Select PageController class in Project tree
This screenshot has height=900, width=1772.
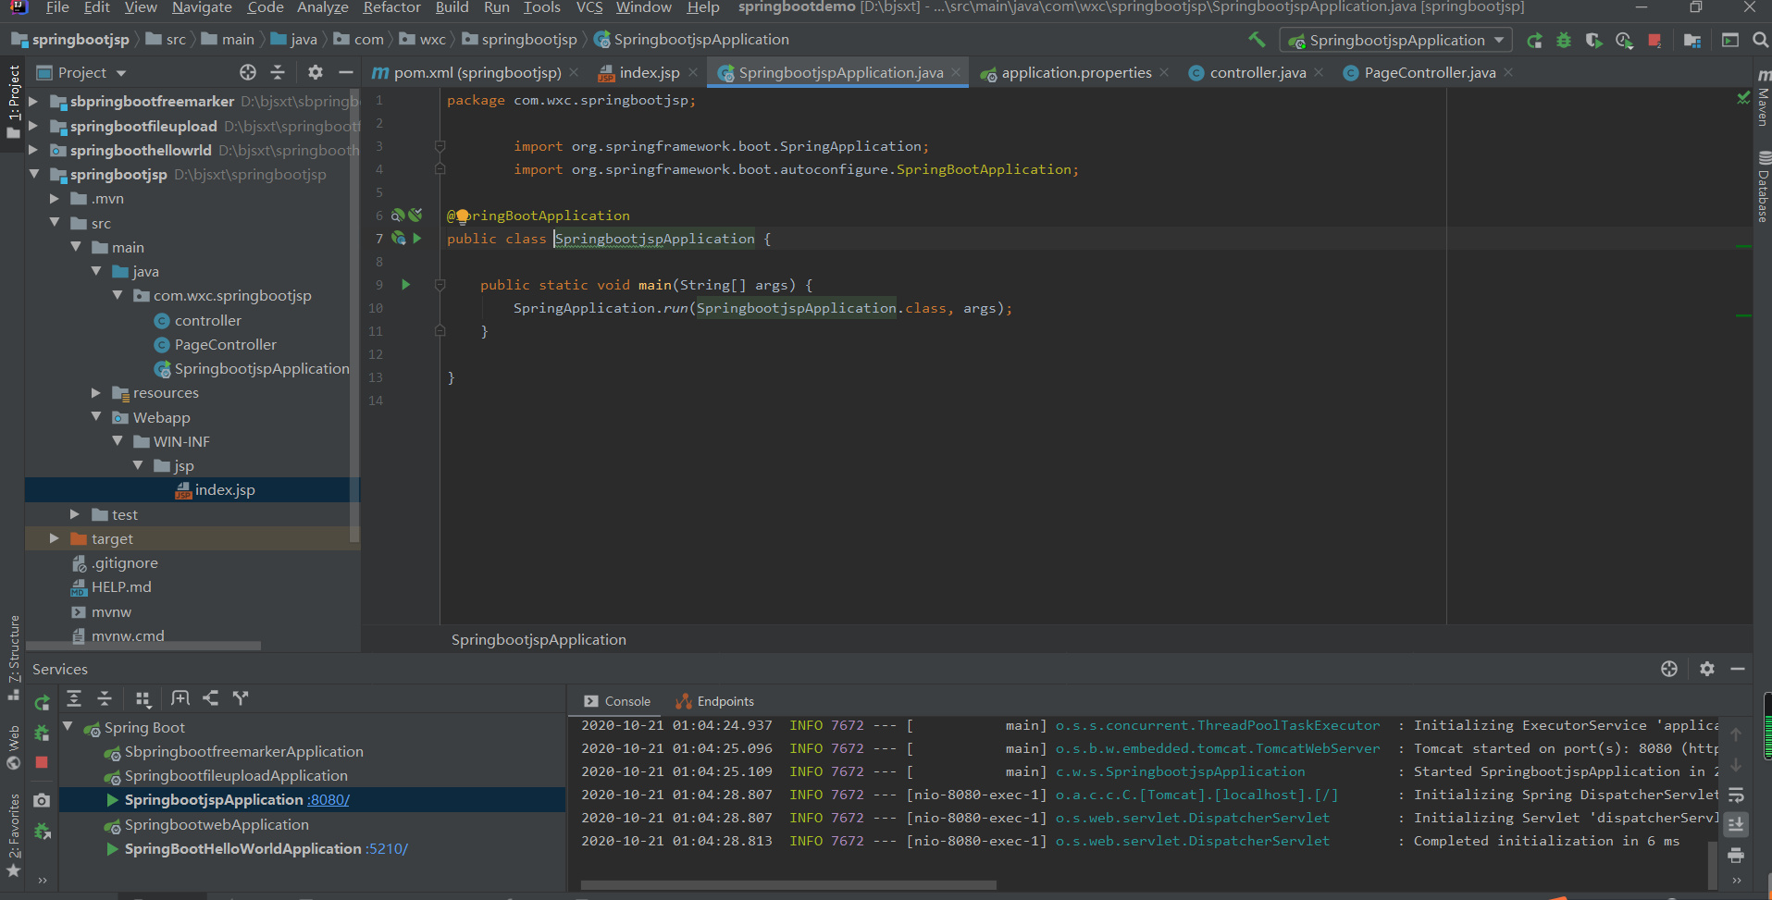[x=226, y=344]
